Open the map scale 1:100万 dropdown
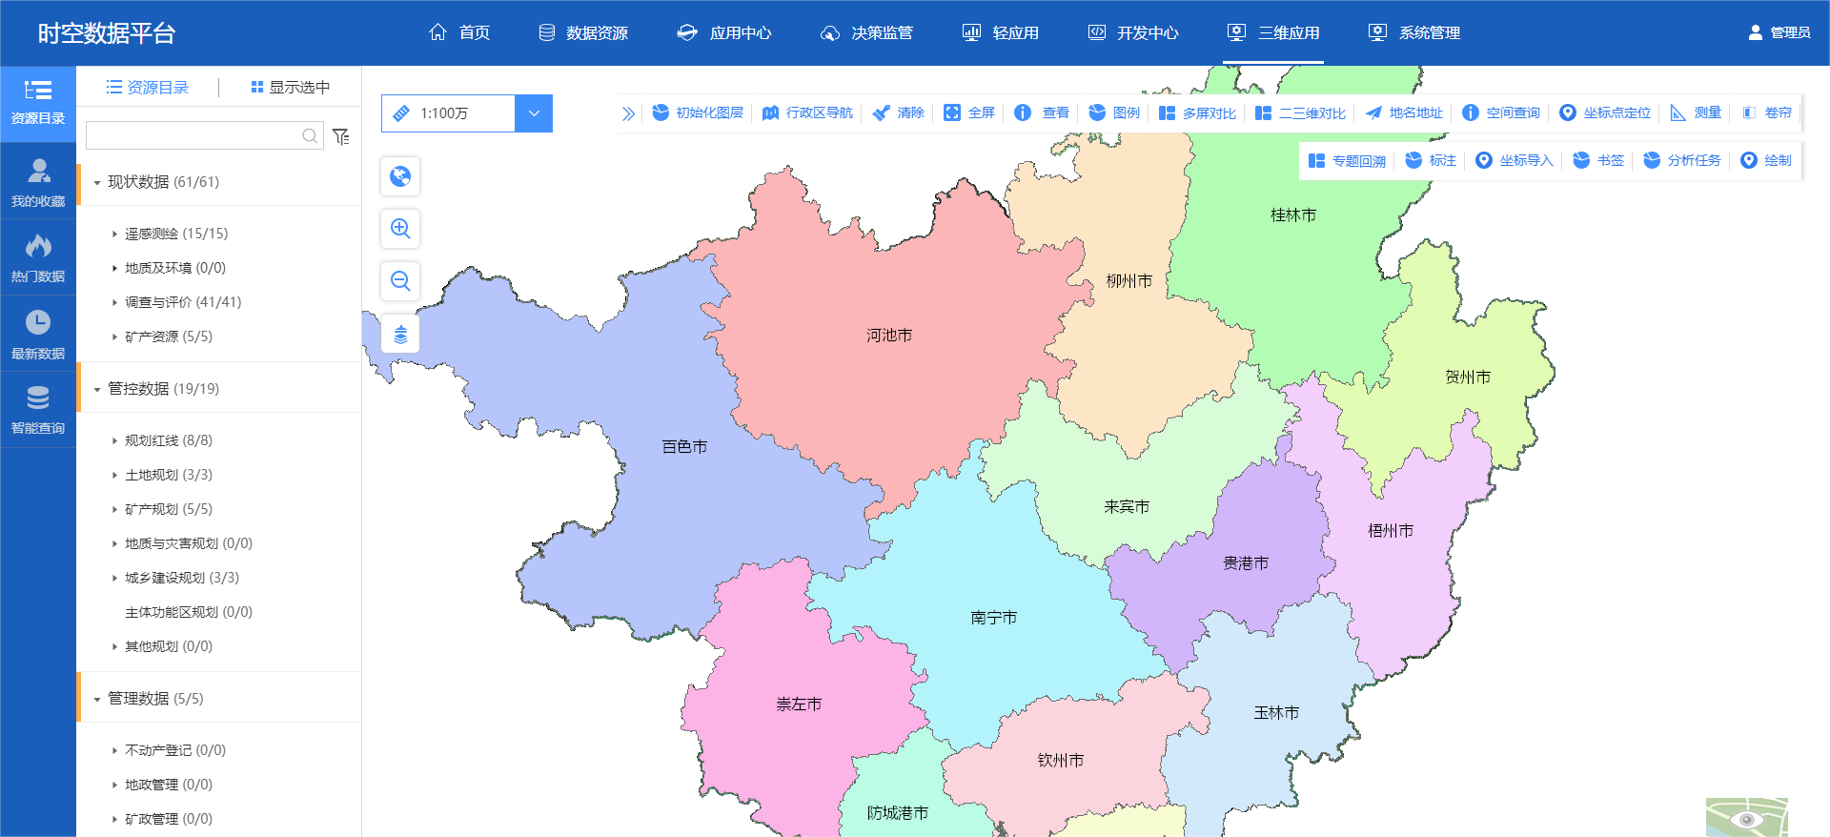The width and height of the screenshot is (1830, 837). [534, 113]
